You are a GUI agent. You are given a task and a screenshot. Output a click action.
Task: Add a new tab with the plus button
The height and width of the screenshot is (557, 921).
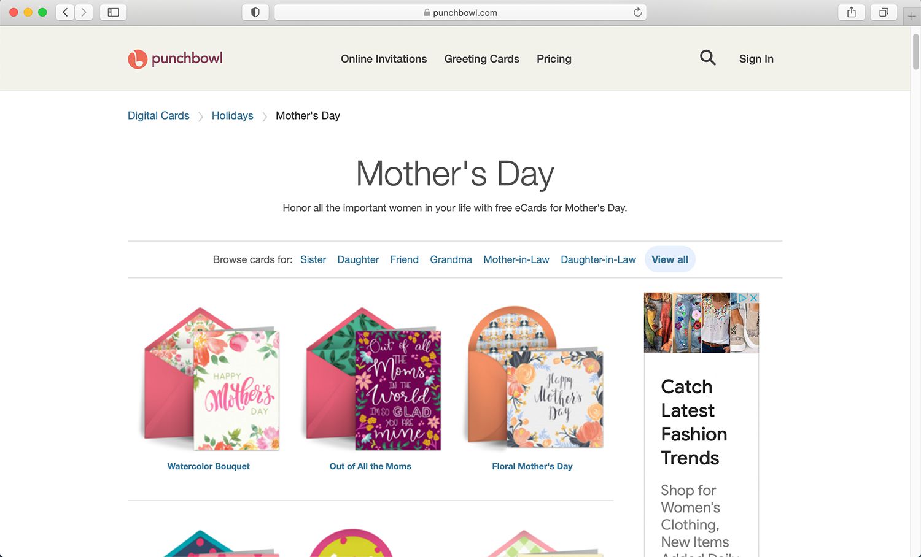click(912, 16)
